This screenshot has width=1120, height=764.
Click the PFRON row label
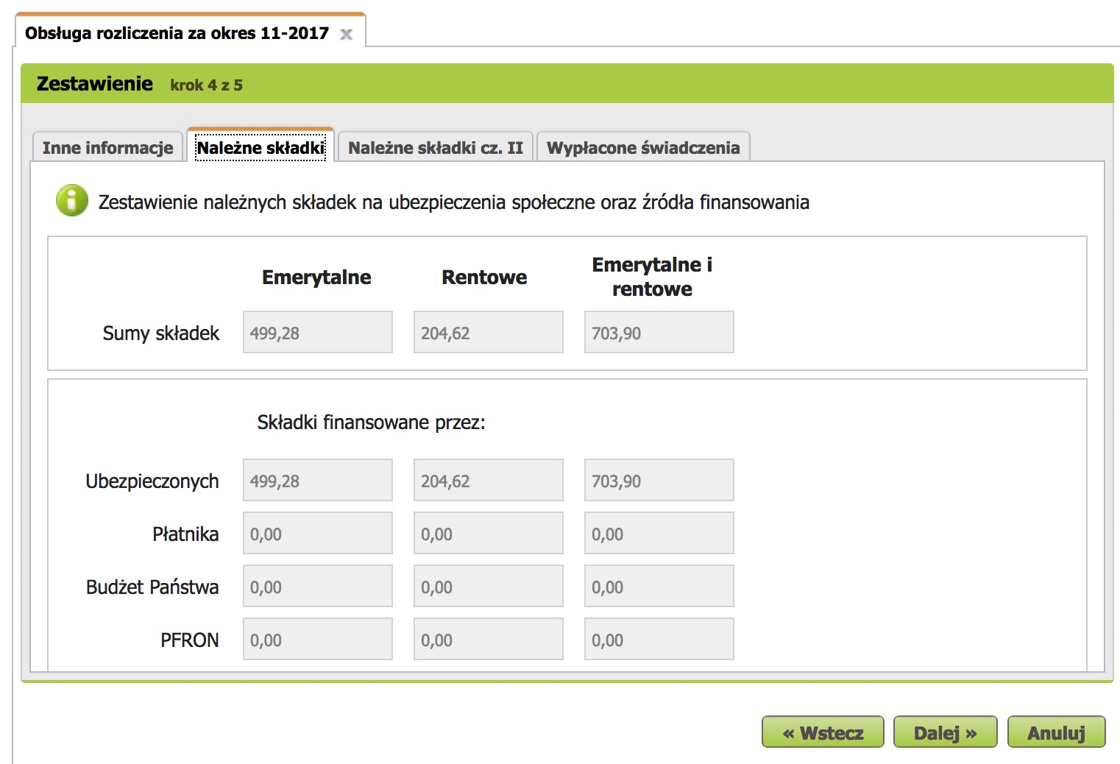coord(190,640)
